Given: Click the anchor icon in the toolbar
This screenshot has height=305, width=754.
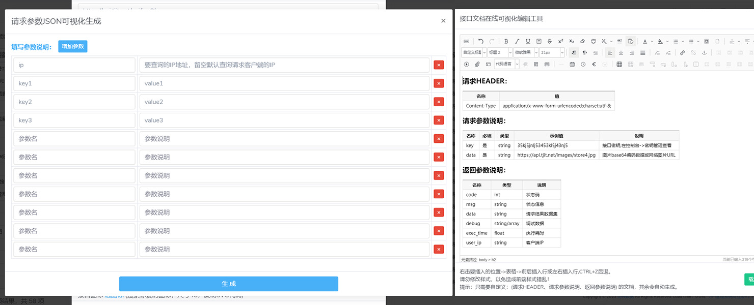Looking at the screenshot, I should pyautogui.click(x=705, y=53).
